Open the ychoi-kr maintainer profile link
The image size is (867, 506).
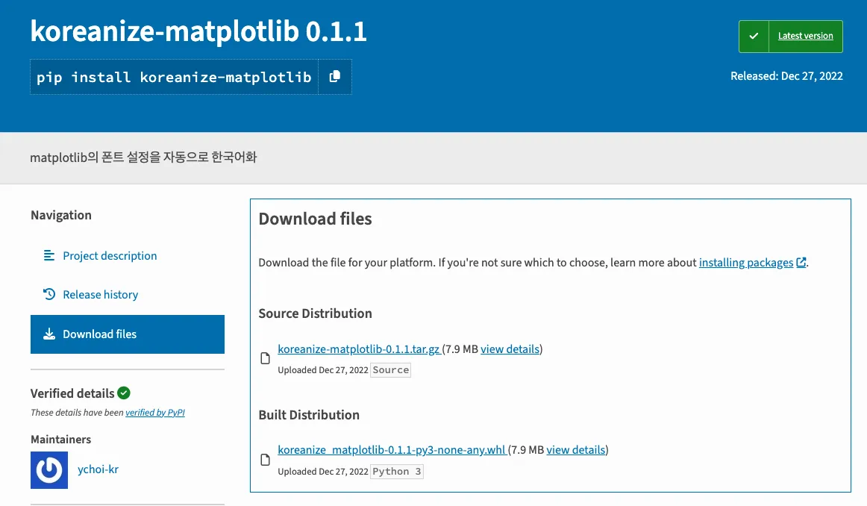click(98, 469)
